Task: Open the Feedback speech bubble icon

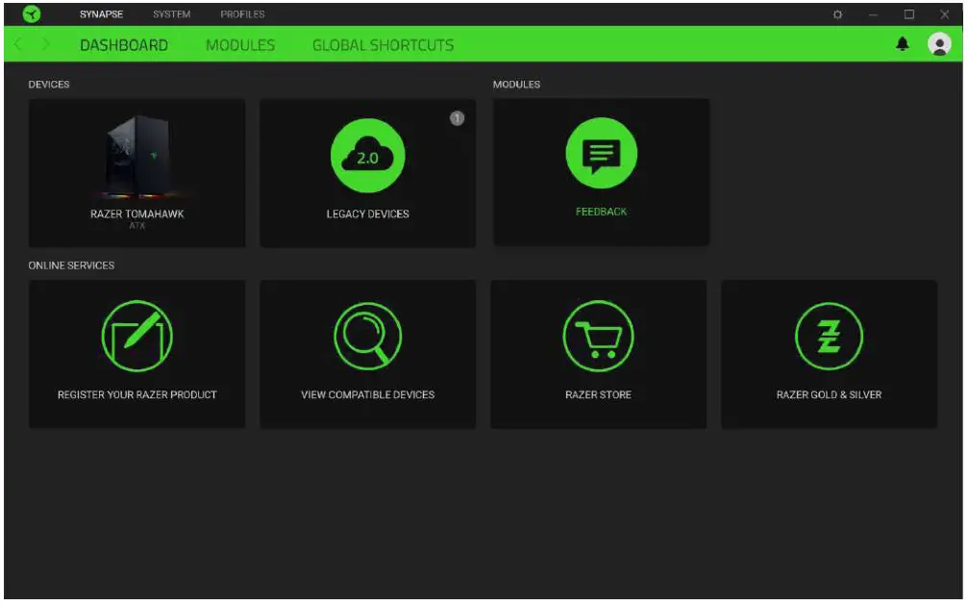Action: point(602,153)
